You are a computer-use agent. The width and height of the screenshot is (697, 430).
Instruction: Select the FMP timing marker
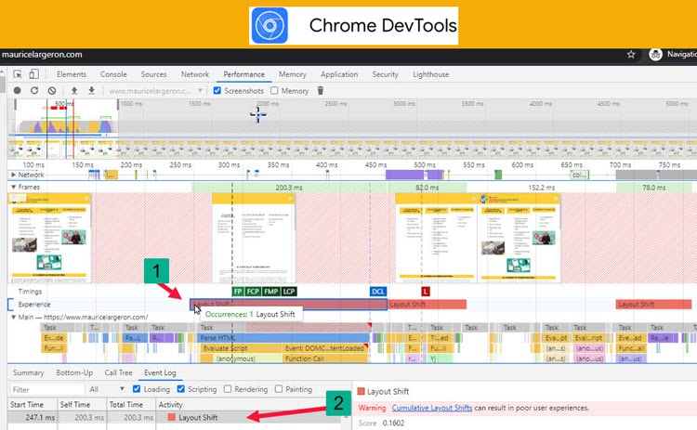click(270, 292)
